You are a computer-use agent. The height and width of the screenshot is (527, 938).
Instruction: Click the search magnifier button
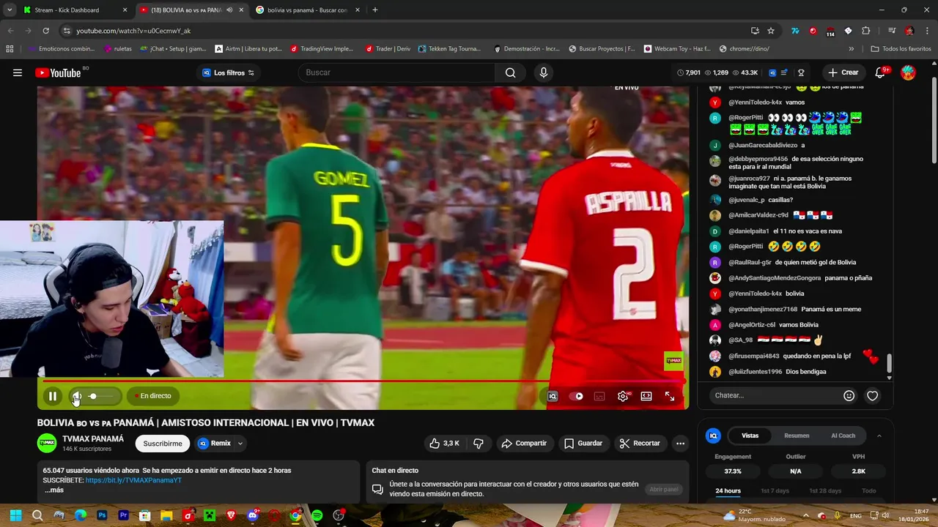[510, 72]
